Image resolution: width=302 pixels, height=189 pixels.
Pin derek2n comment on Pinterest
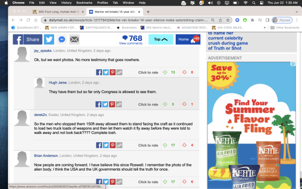point(113,145)
